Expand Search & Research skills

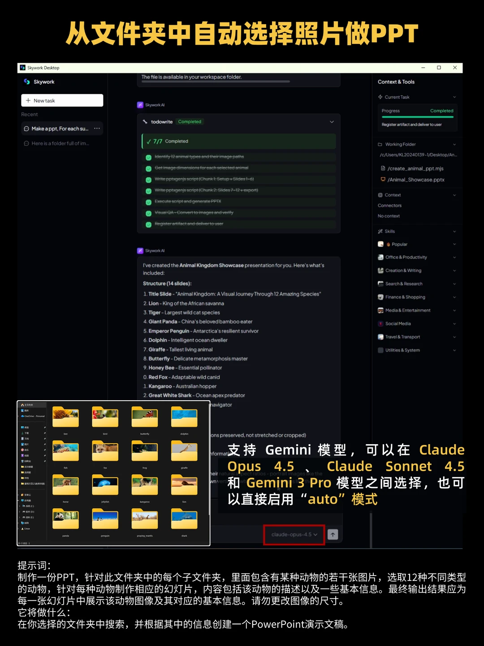[454, 284]
